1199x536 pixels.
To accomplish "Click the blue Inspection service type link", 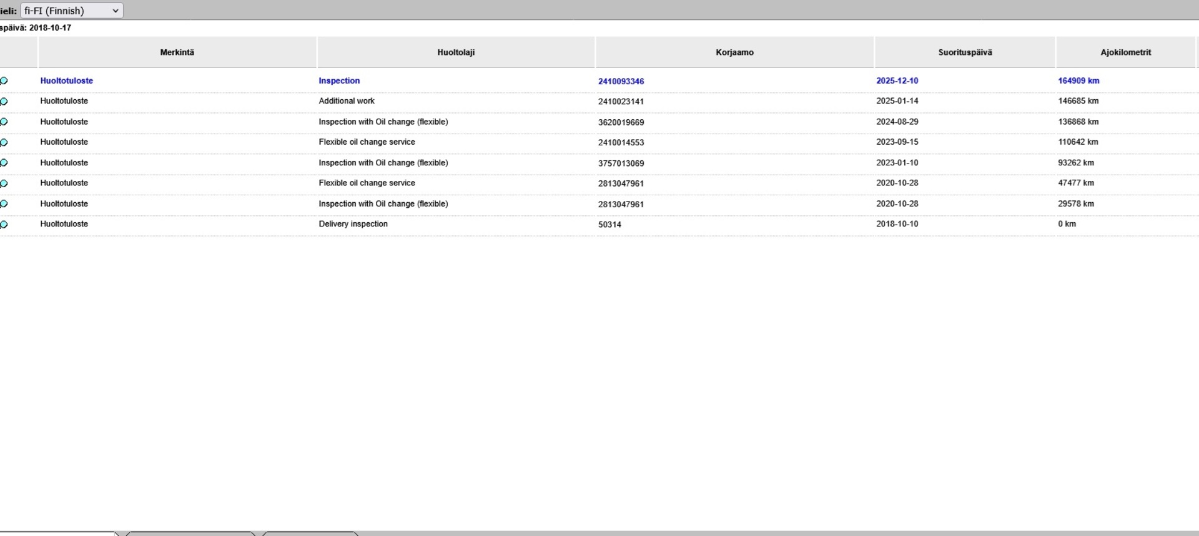I will coord(339,80).
